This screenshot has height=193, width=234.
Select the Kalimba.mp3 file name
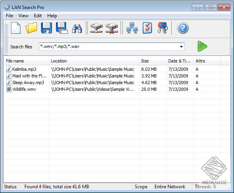(x=24, y=69)
